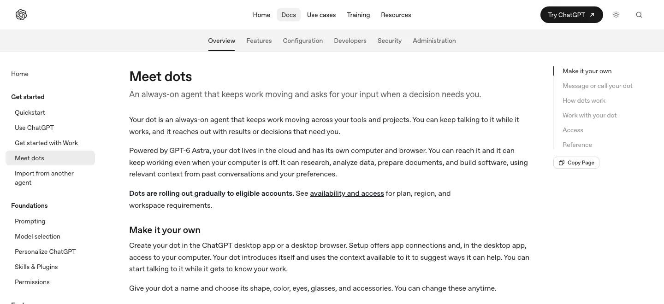This screenshot has height=304, width=664.
Task: Click the Get started sidebar heading
Action: 28,97
